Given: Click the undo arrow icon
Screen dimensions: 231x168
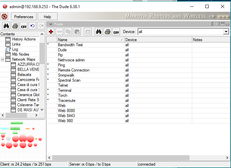Looking at the screenshot, I should [32, 26].
